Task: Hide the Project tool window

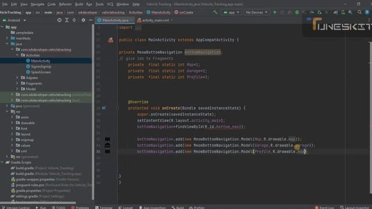Action: [91, 20]
